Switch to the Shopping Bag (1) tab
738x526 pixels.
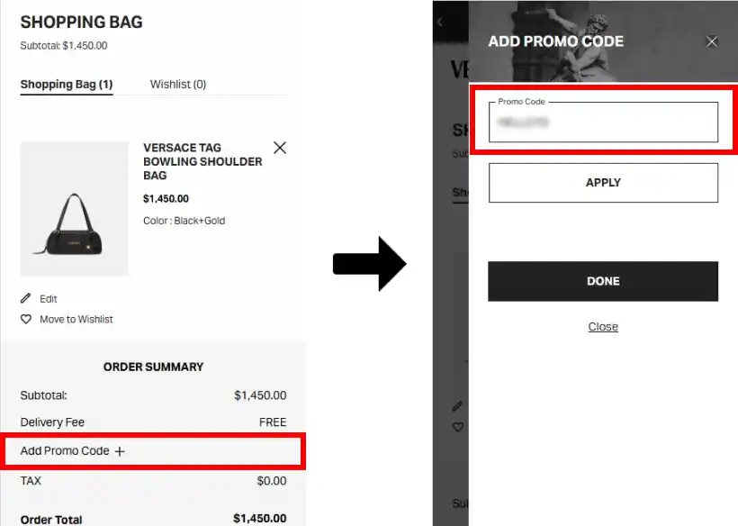(x=67, y=84)
